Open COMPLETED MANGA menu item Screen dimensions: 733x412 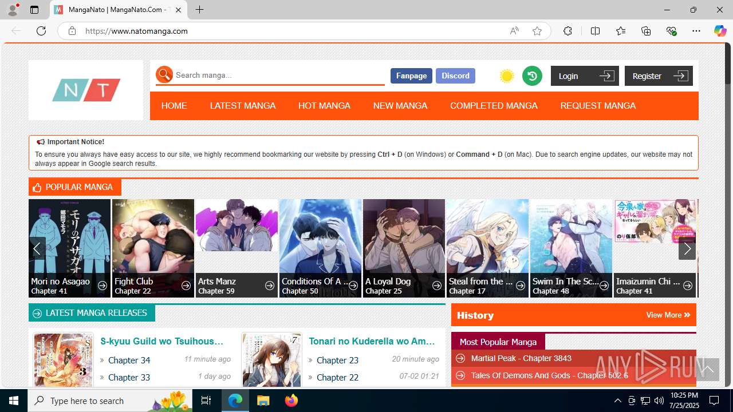pos(494,105)
